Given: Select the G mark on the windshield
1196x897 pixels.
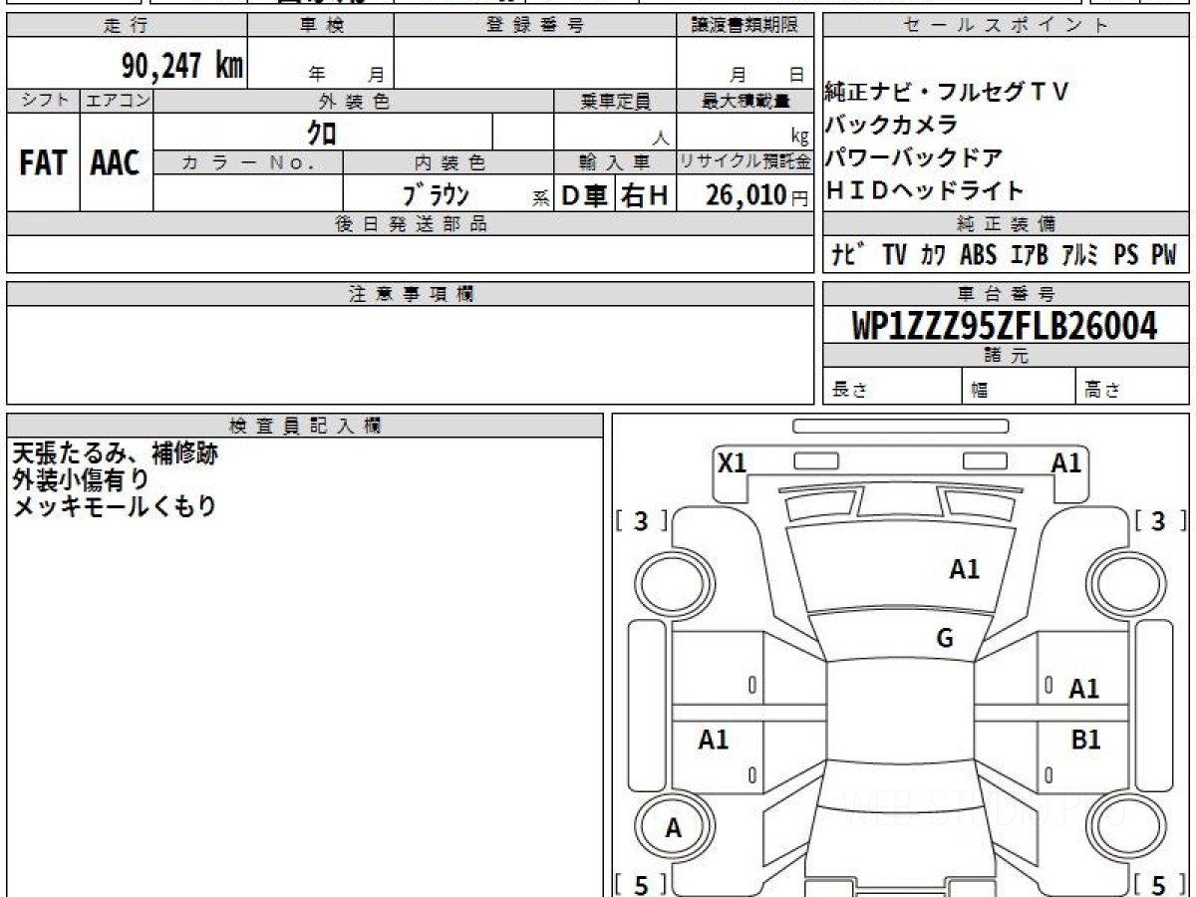Looking at the screenshot, I should (945, 639).
